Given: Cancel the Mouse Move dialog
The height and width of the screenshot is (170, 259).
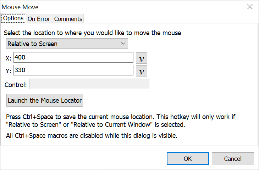Looking at the screenshot, I should 233,159.
